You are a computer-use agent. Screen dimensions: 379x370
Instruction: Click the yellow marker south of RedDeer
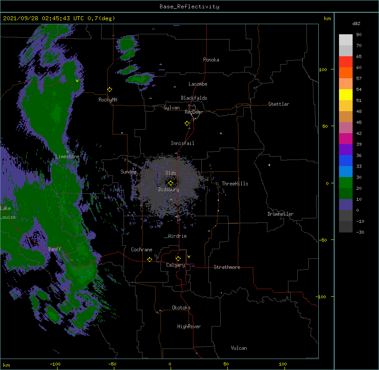(187, 123)
